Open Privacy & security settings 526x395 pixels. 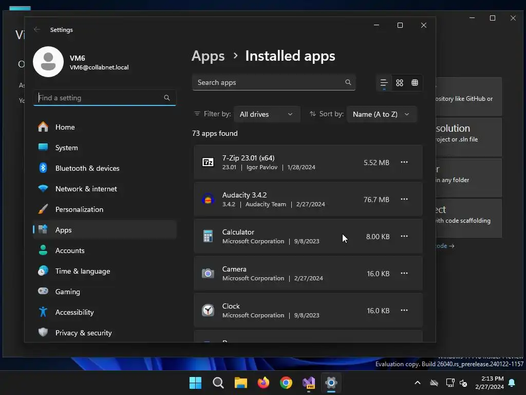[x=105, y=333]
